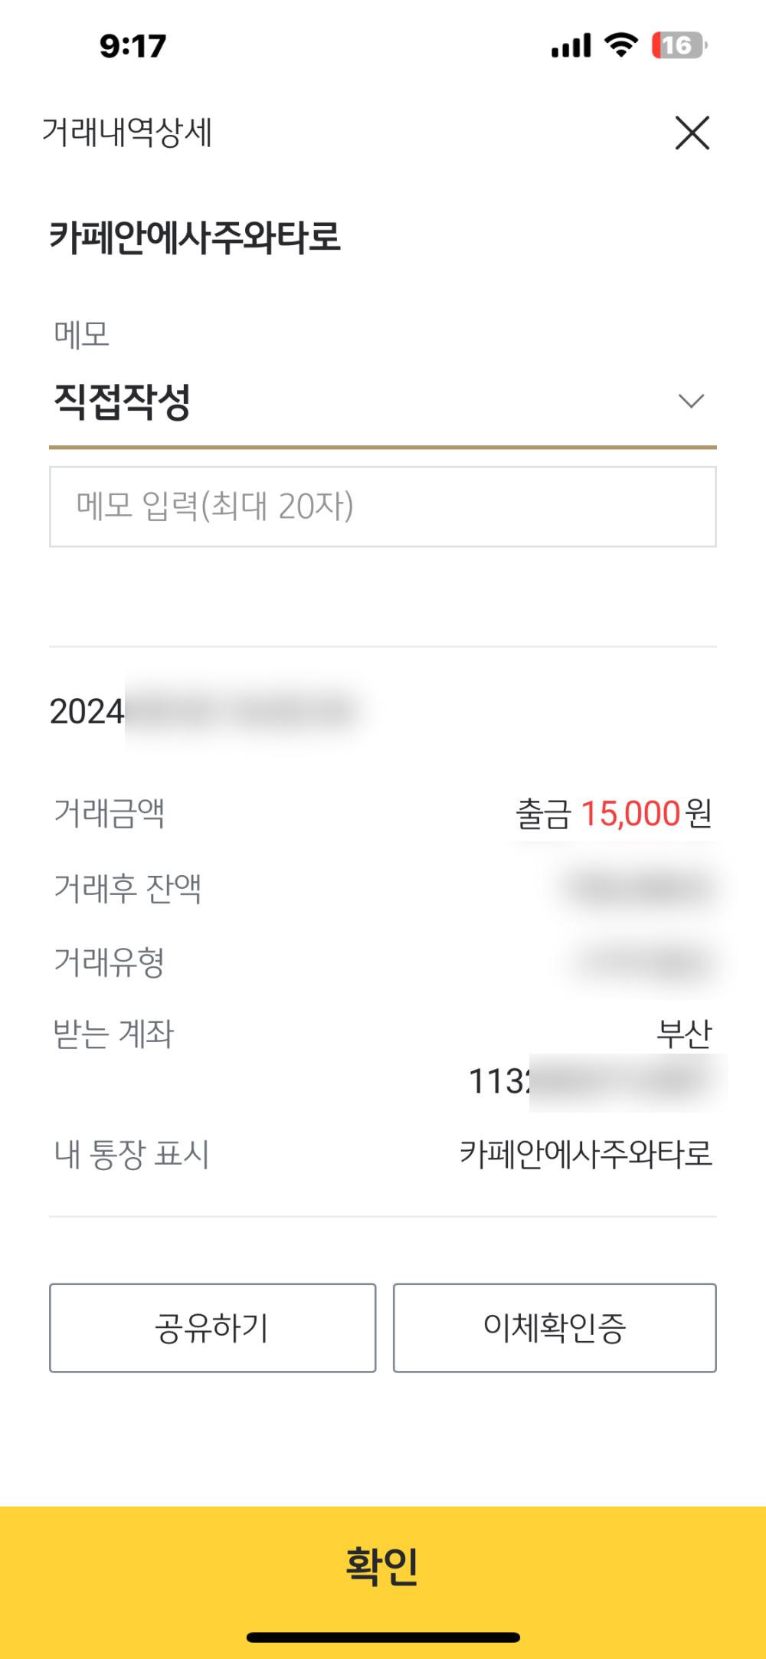Tap the 받는 계좌 label

coord(114,1034)
